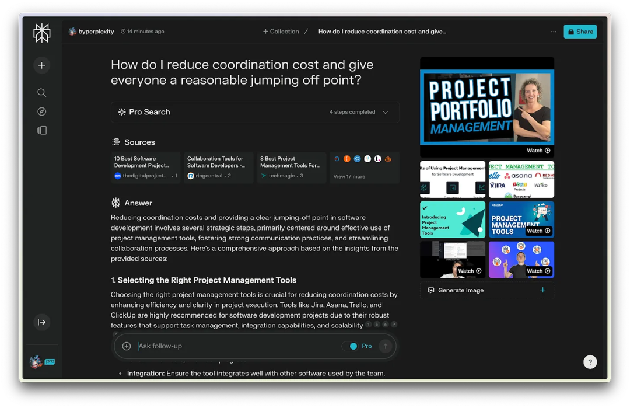Open the search icon in sidebar
Screen dimensions: 630x408
pyautogui.click(x=41, y=93)
